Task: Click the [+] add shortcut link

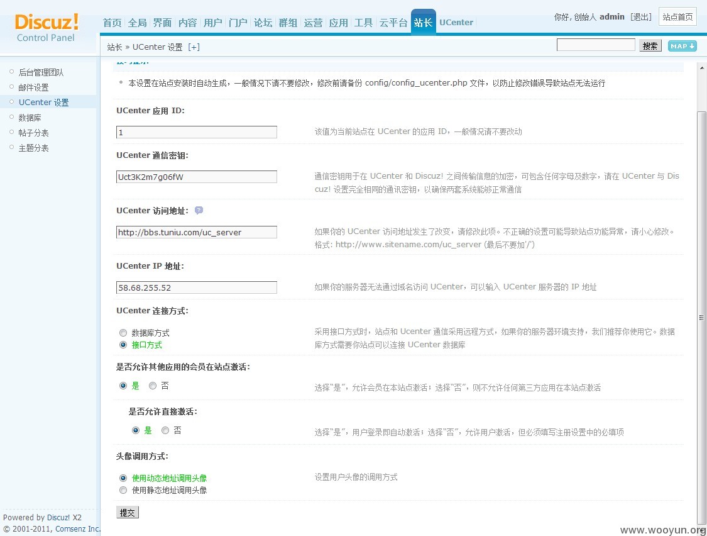Action: click(194, 47)
